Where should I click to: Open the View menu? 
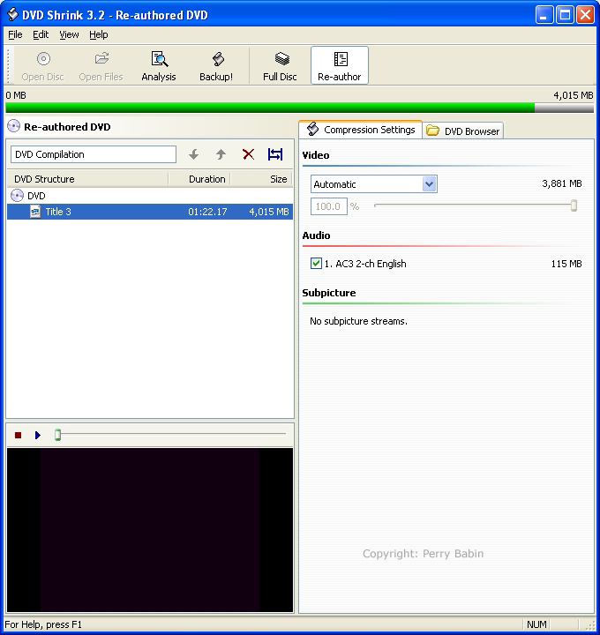coord(69,34)
